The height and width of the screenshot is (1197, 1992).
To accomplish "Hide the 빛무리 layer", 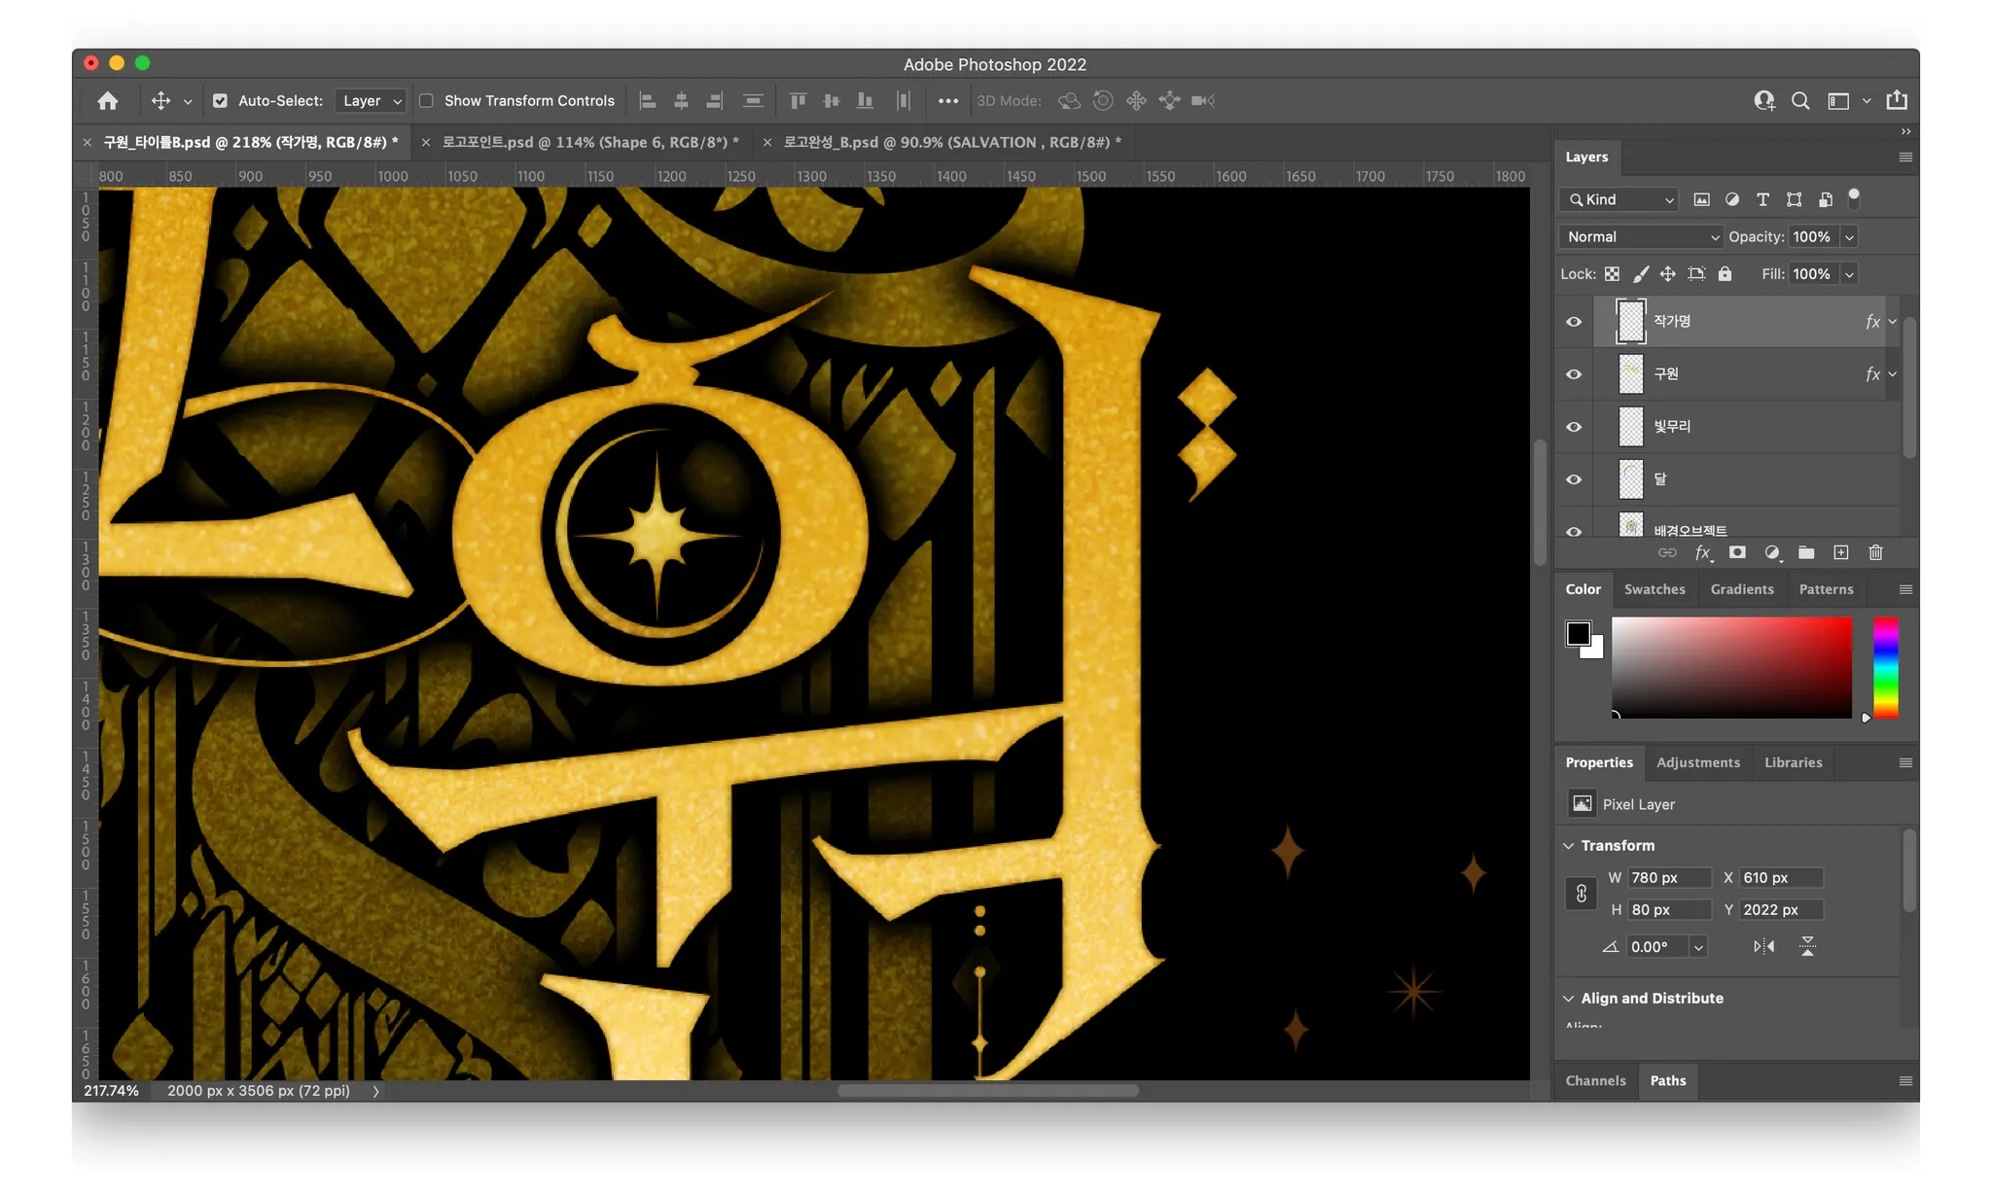I will click(x=1573, y=427).
